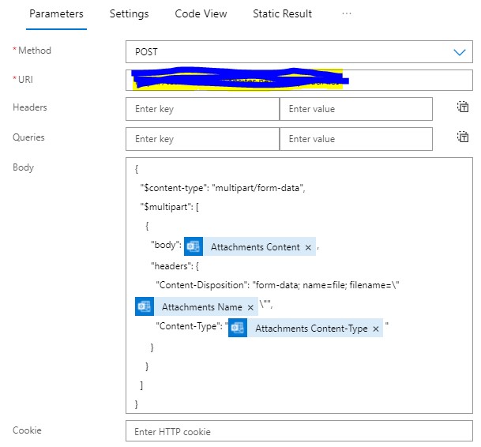481x447 pixels.
Task: Remove the Attachments Content token
Action: point(308,247)
